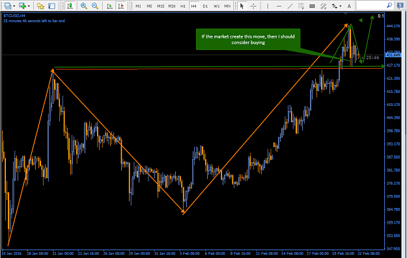Switch to the MN timeframe
The height and width of the screenshot is (258, 407).
(x=227, y=6)
